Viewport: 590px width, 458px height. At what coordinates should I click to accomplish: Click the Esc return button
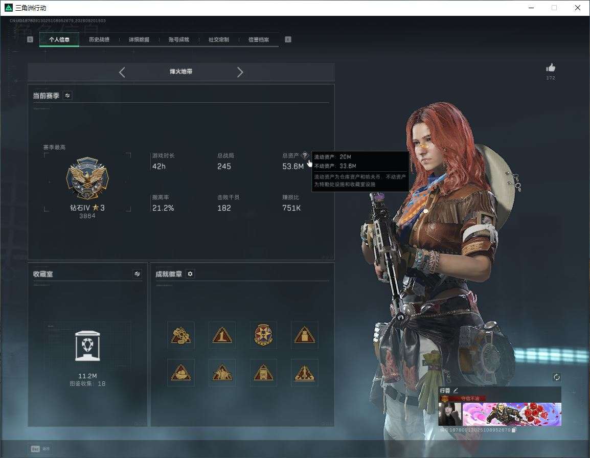coord(40,449)
